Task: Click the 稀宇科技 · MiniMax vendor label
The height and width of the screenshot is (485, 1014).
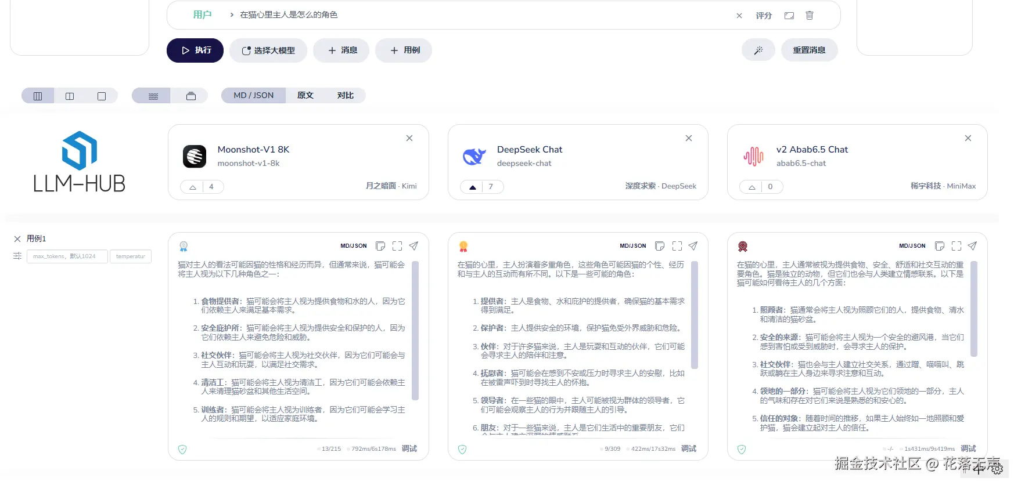Action: (943, 186)
